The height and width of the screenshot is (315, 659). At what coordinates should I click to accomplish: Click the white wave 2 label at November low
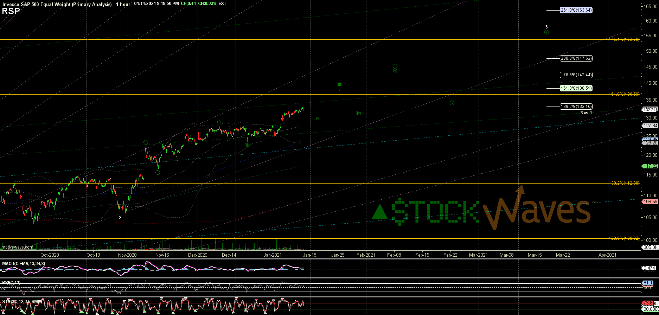point(120,218)
